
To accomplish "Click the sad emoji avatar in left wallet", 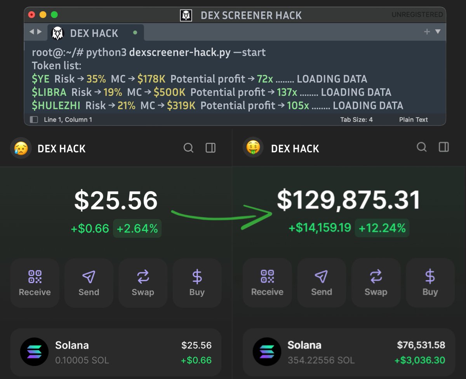I will [21, 148].
